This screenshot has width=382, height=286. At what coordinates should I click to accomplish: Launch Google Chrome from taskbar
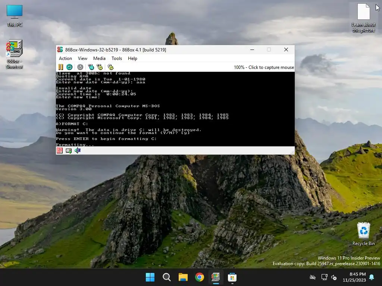point(200,277)
